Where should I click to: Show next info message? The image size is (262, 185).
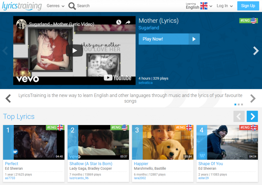click(253, 98)
